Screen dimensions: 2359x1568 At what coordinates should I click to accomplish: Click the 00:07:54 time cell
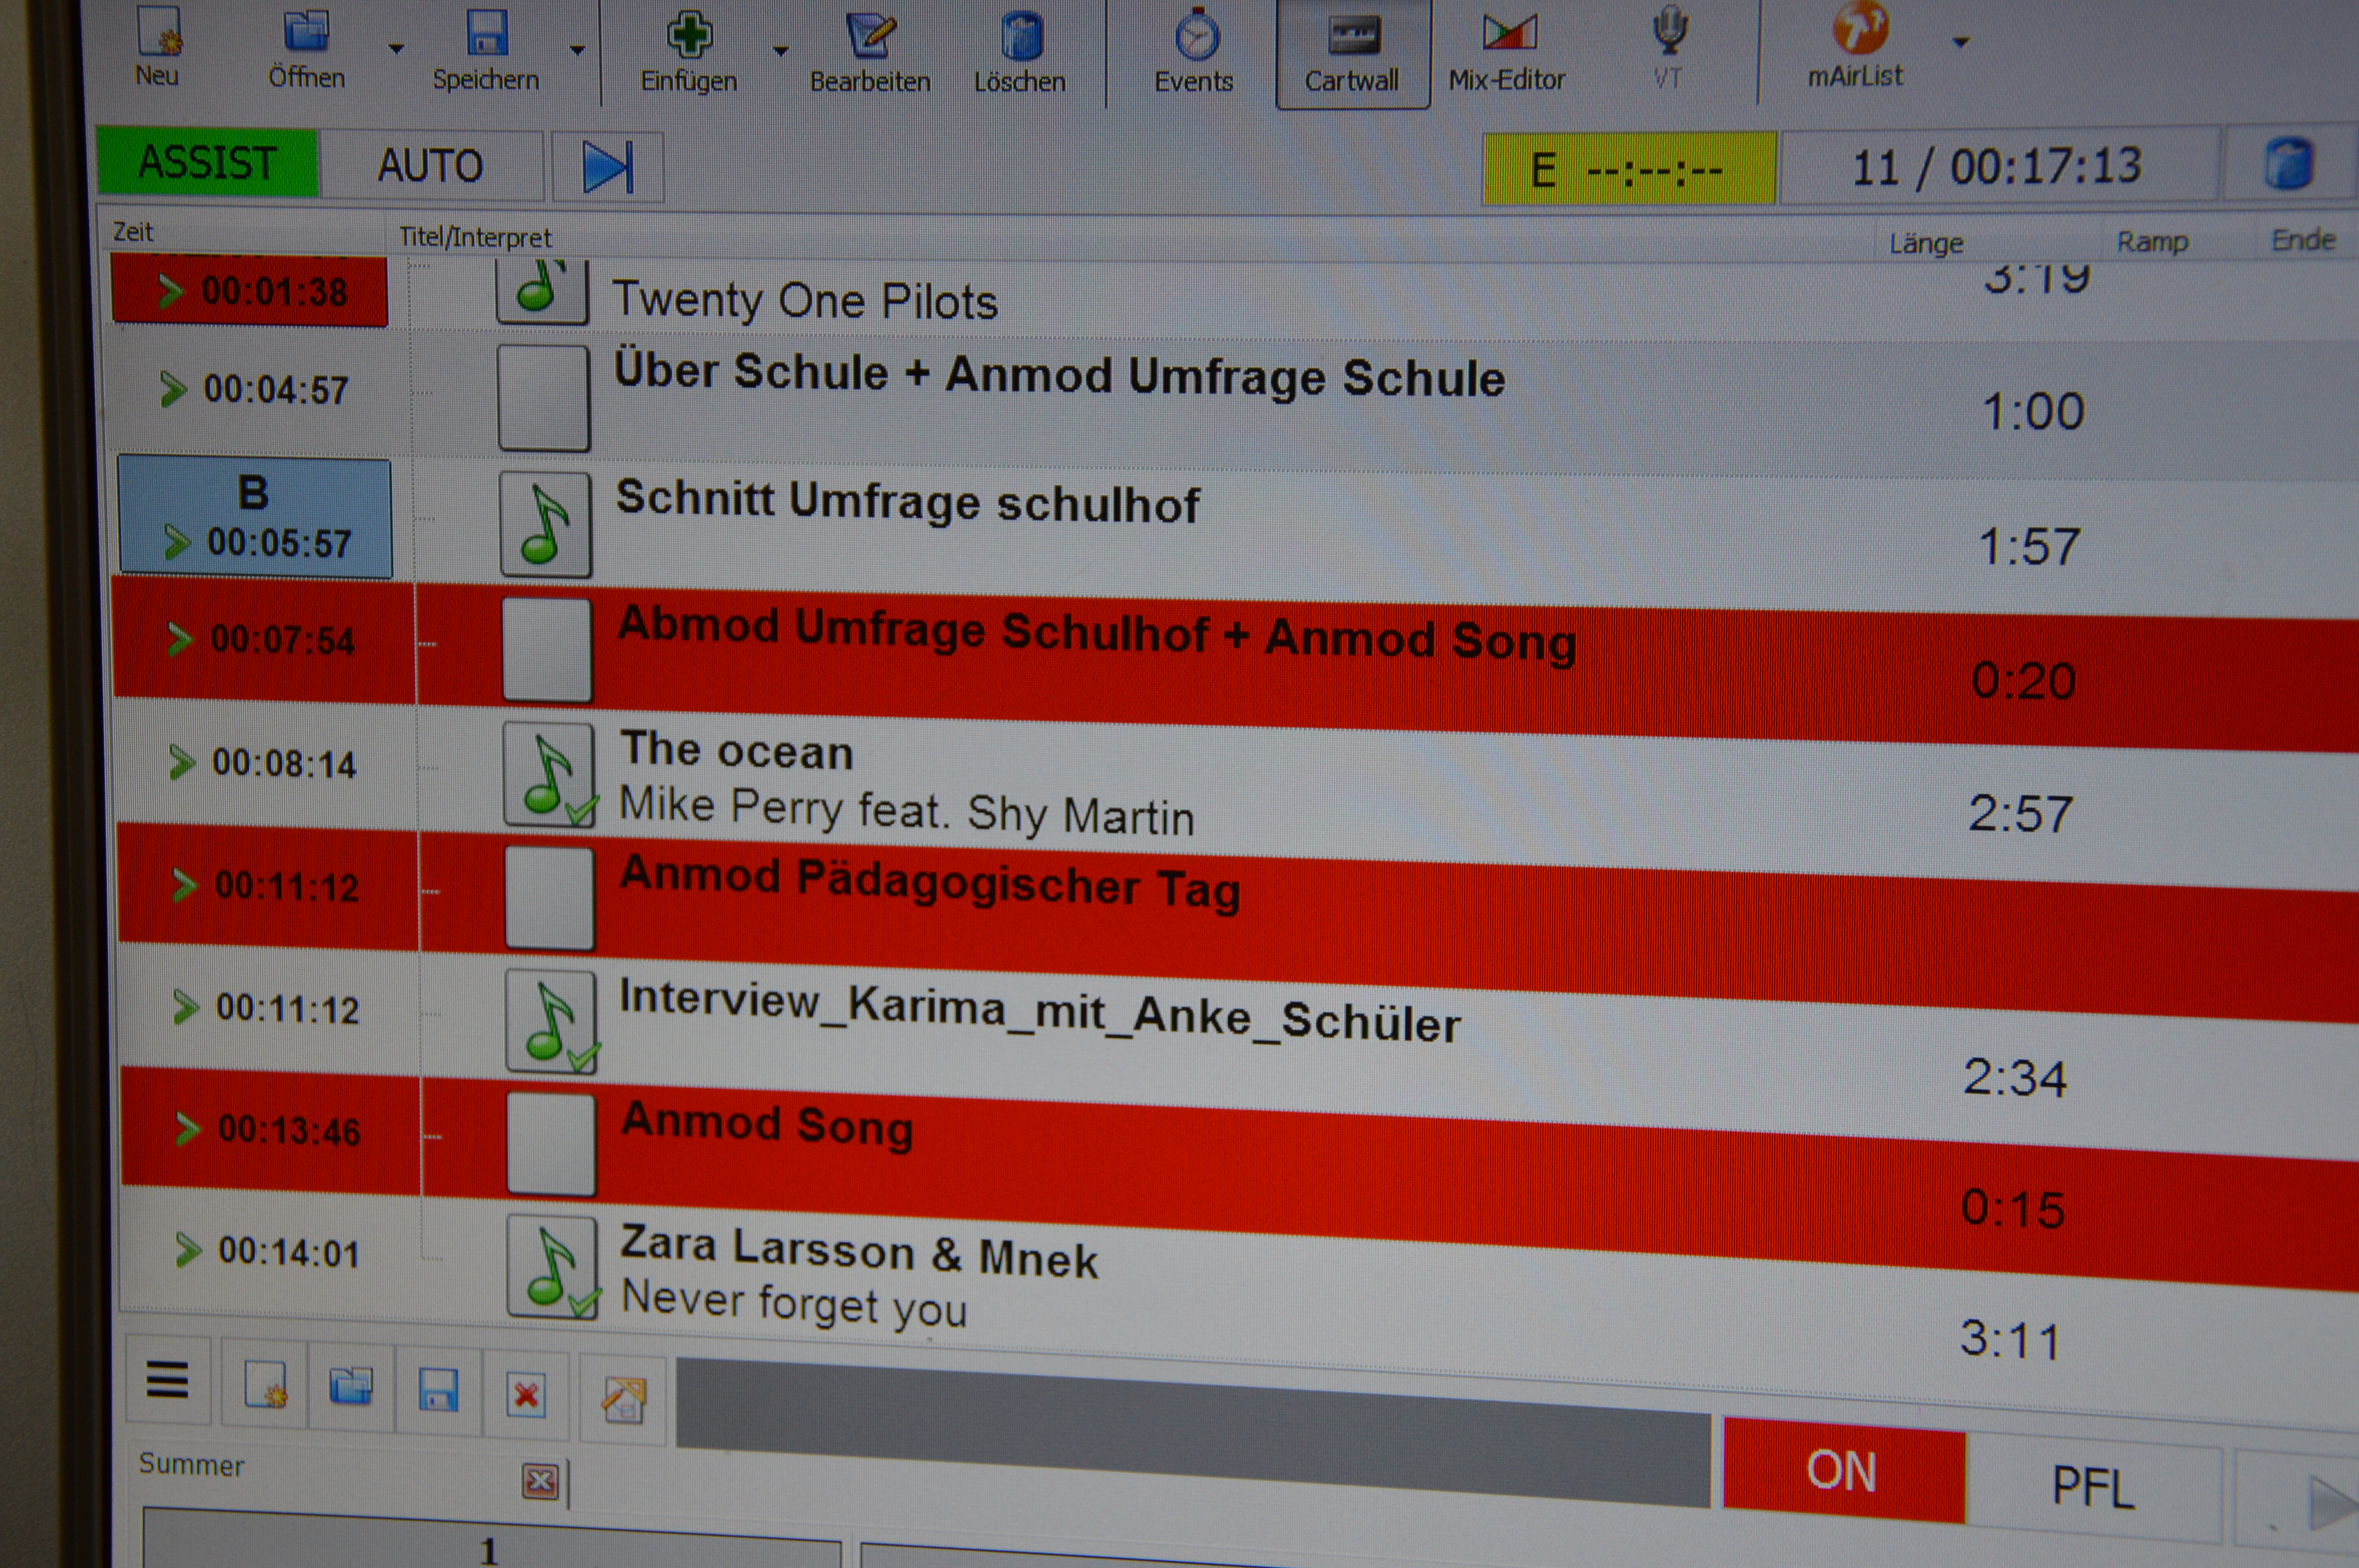click(x=264, y=640)
